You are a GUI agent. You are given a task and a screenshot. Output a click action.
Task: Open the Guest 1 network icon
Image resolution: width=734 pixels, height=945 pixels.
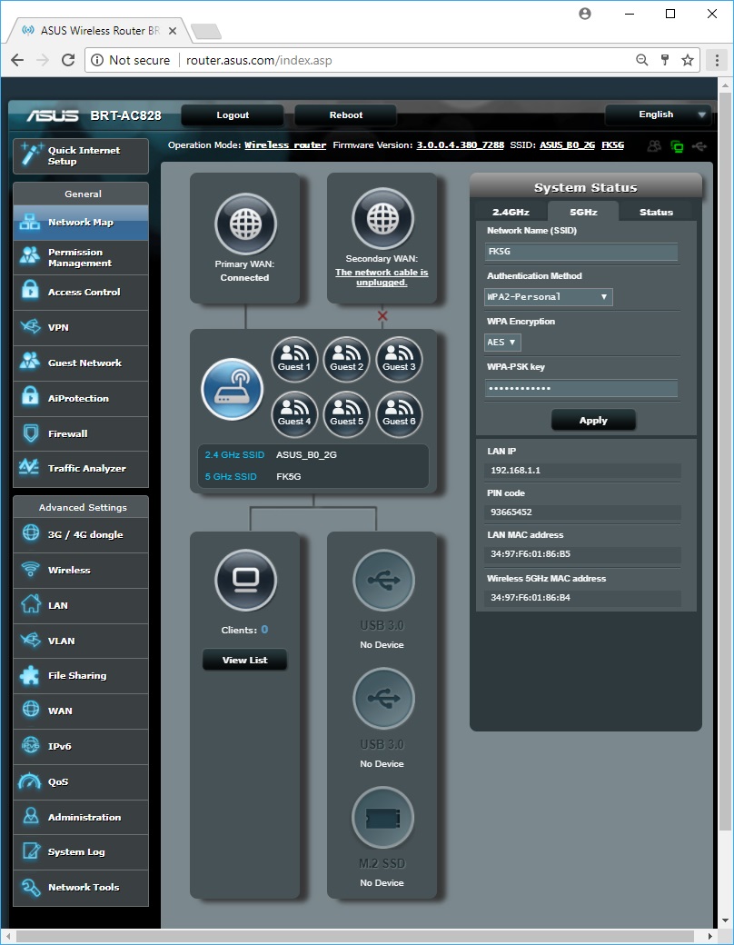click(294, 361)
